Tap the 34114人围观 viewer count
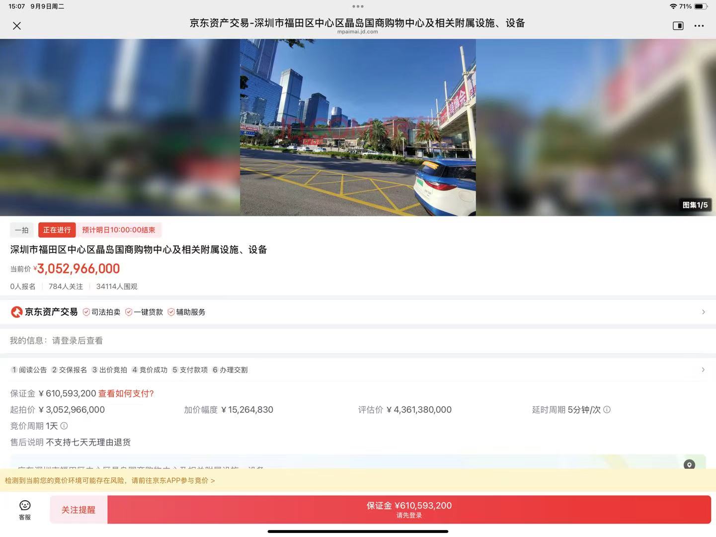 117,286
